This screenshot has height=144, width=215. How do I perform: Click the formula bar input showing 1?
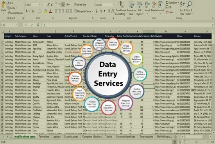pos(127,25)
